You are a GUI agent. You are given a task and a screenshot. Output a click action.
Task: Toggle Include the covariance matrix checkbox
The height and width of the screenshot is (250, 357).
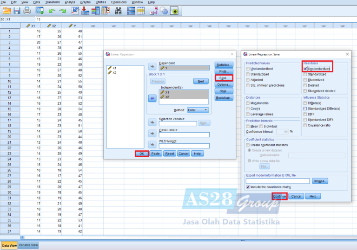248,187
